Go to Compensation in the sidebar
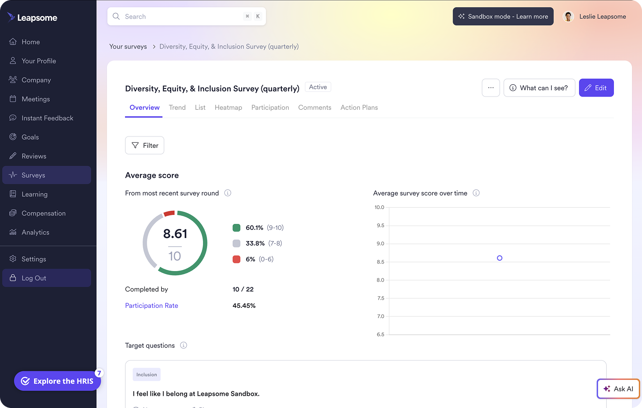 pos(43,213)
